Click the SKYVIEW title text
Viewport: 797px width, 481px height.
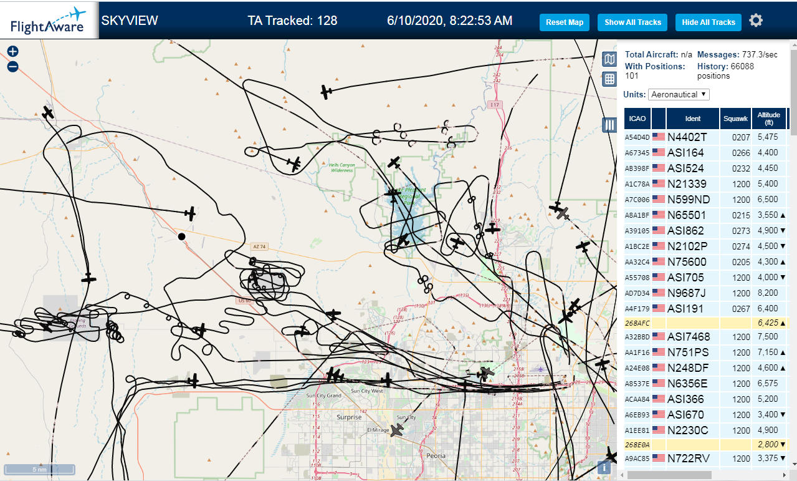coord(130,21)
